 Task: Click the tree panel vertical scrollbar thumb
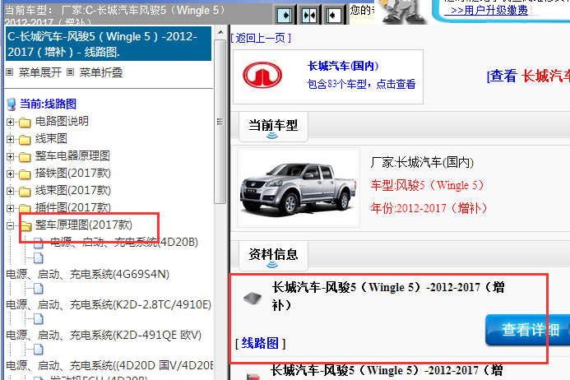[220, 122]
